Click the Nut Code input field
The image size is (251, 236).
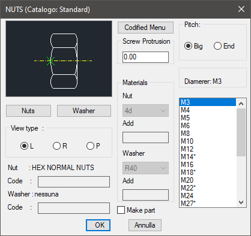point(74,181)
